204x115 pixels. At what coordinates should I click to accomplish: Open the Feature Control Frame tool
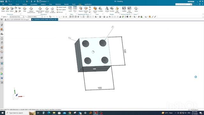point(31,10)
